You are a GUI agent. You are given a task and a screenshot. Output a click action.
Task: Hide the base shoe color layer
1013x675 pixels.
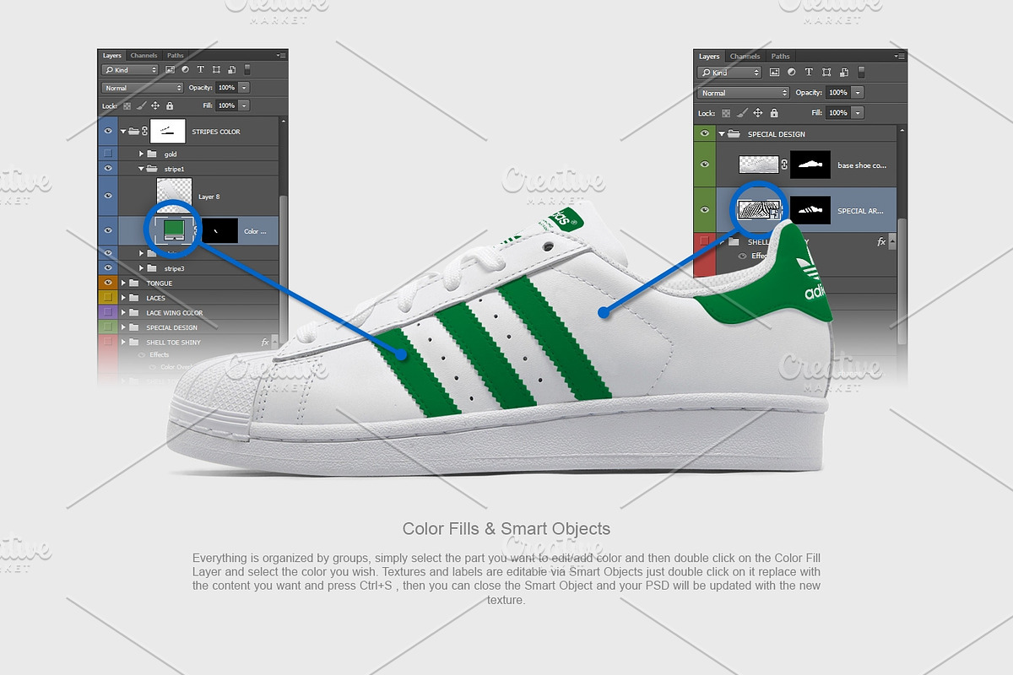coord(704,165)
